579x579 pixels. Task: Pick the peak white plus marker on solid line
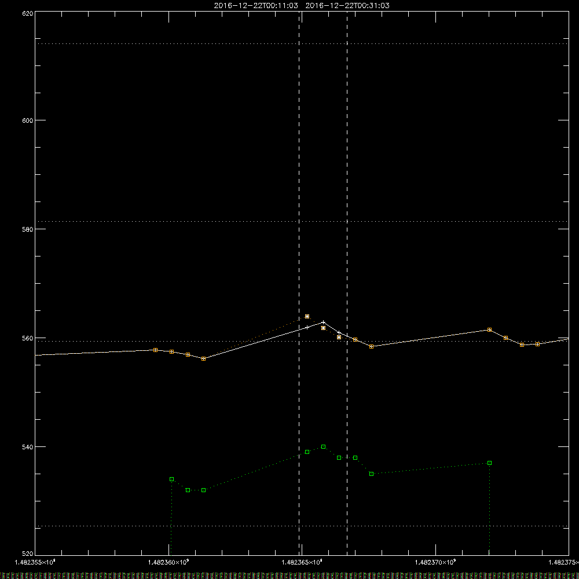(x=324, y=323)
